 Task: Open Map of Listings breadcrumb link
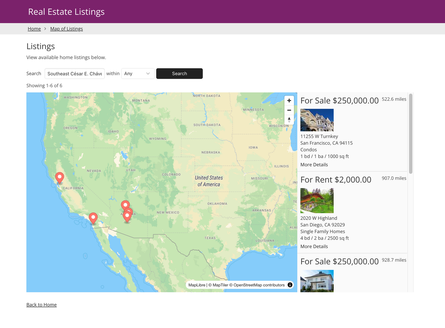coord(66,29)
